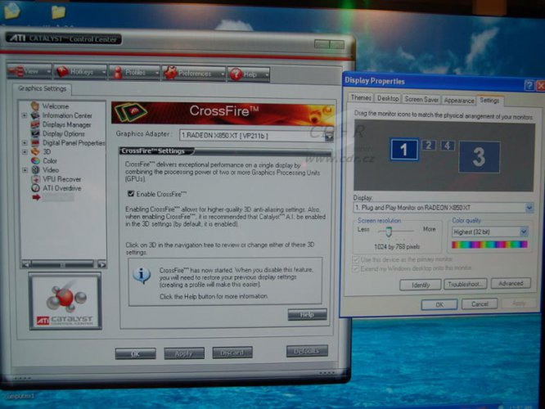This screenshot has height=409, width=545.
Task: Click the View toolbar icon
Action: [x=16, y=71]
